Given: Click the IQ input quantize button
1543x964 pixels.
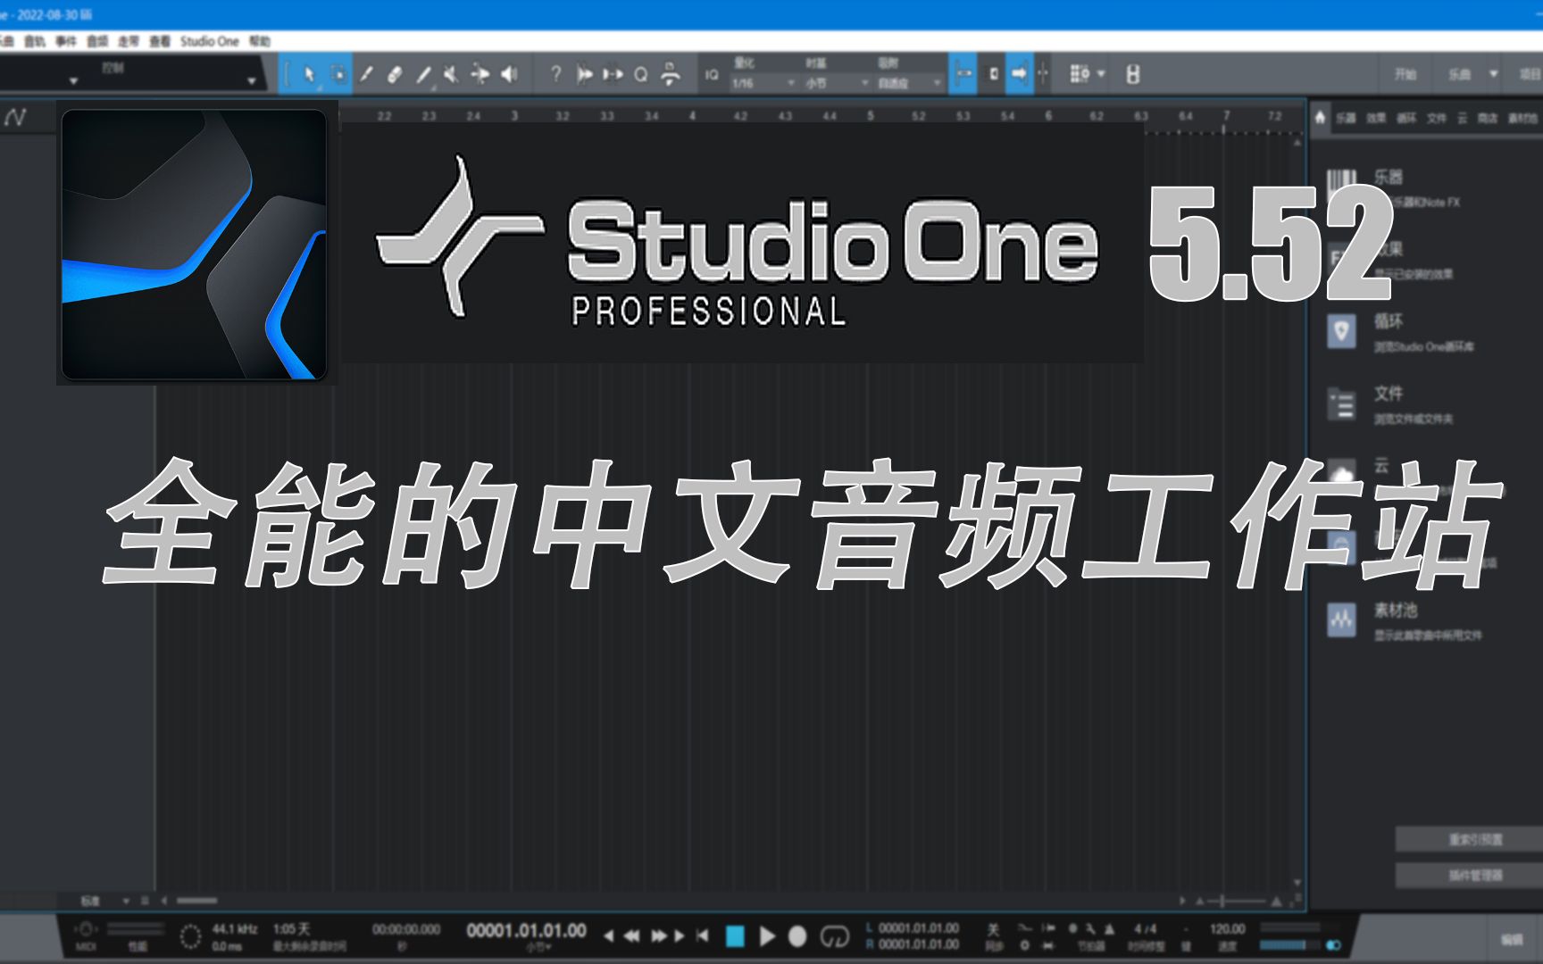Looking at the screenshot, I should pyautogui.click(x=711, y=75).
